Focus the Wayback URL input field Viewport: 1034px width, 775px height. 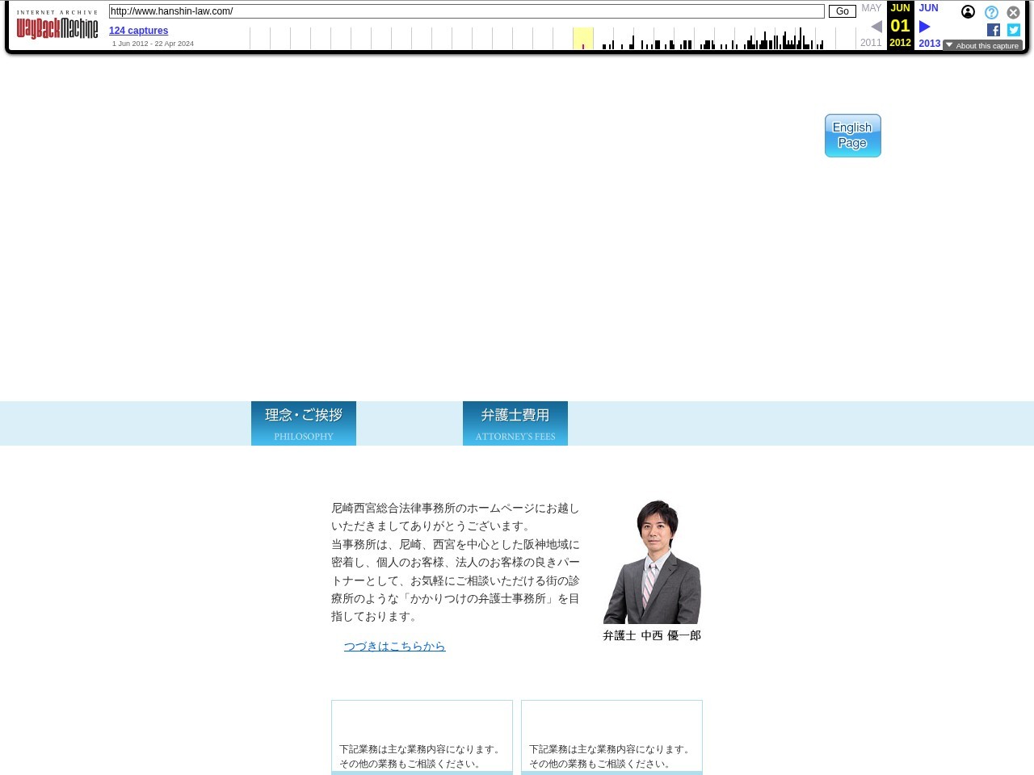tap(466, 11)
